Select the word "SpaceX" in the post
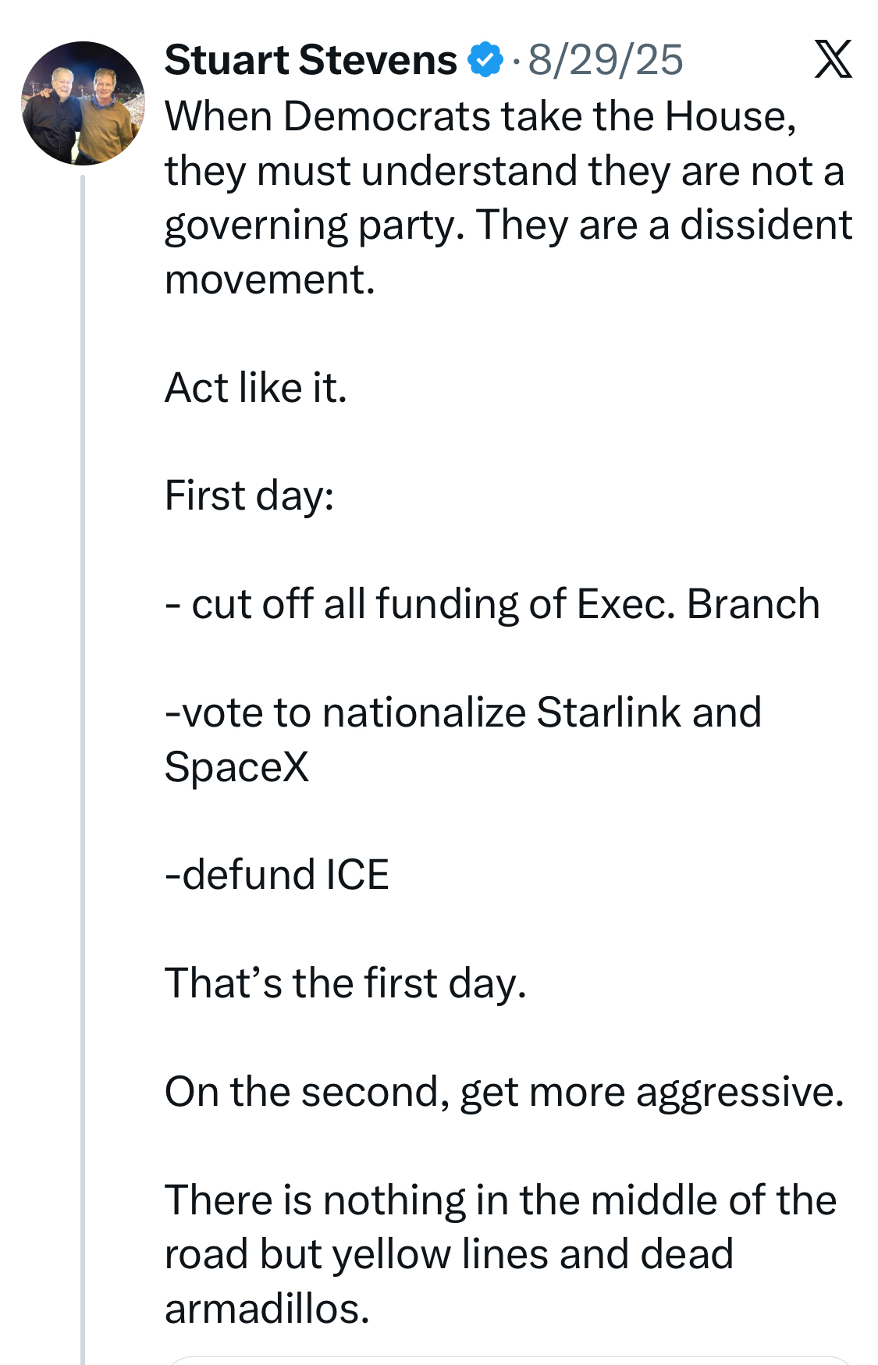 pyautogui.click(x=237, y=766)
